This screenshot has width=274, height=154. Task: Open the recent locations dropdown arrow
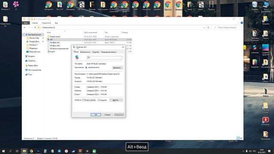click(32, 27)
